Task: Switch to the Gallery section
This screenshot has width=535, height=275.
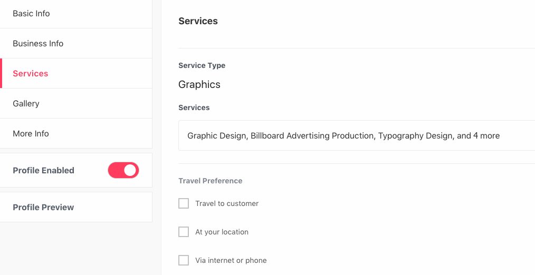Action: pos(76,104)
